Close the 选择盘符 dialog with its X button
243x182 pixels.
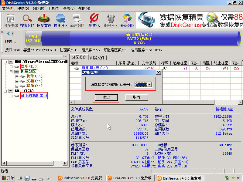click(x=158, y=72)
